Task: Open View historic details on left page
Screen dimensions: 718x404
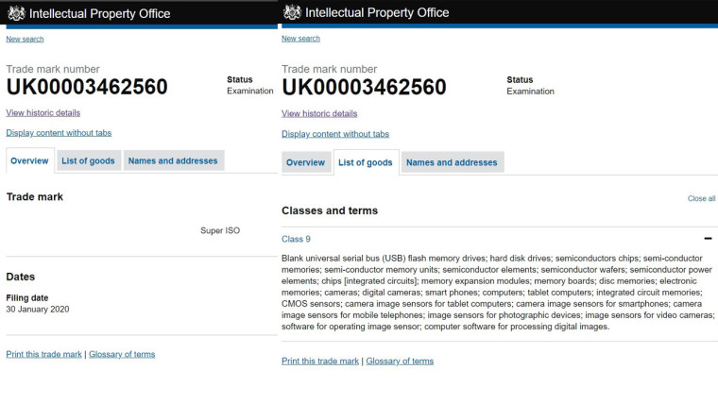Action: point(43,112)
